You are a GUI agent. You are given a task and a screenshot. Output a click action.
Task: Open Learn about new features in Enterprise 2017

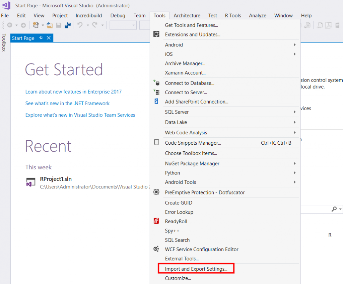[73, 92]
